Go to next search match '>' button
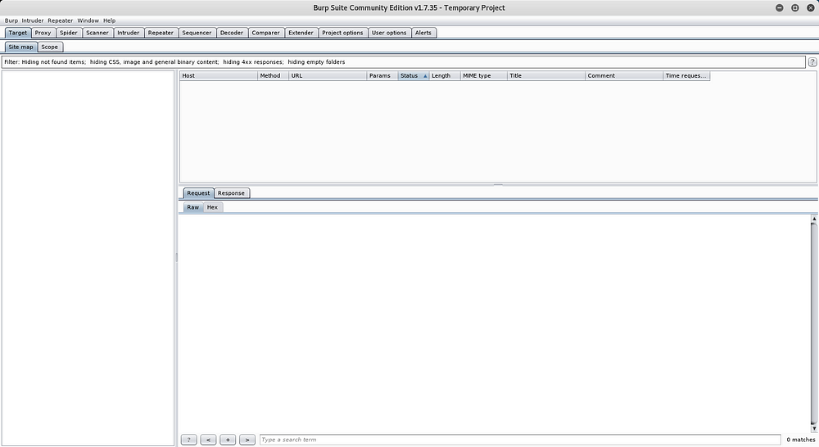This screenshot has width=819, height=447. (x=247, y=440)
